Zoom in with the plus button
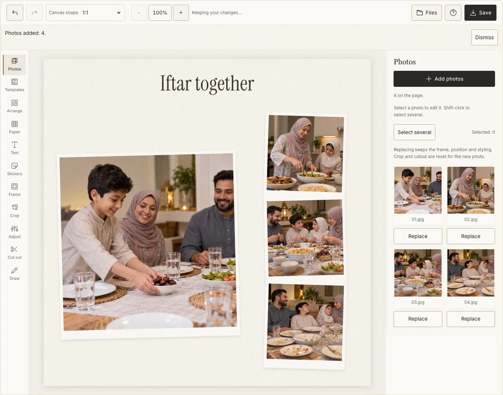The height and width of the screenshot is (395, 503). click(181, 13)
